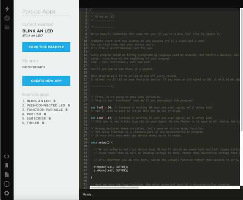Open example 2 Web-Connected LED
Image resolution: width=243 pixels, height=200 pixels.
[x=46, y=105]
